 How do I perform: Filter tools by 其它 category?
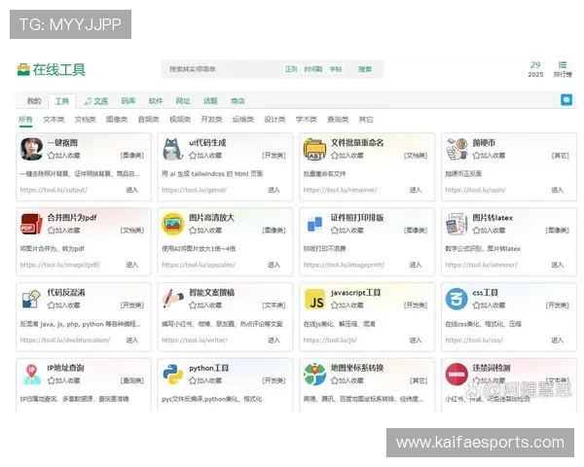click(x=366, y=119)
